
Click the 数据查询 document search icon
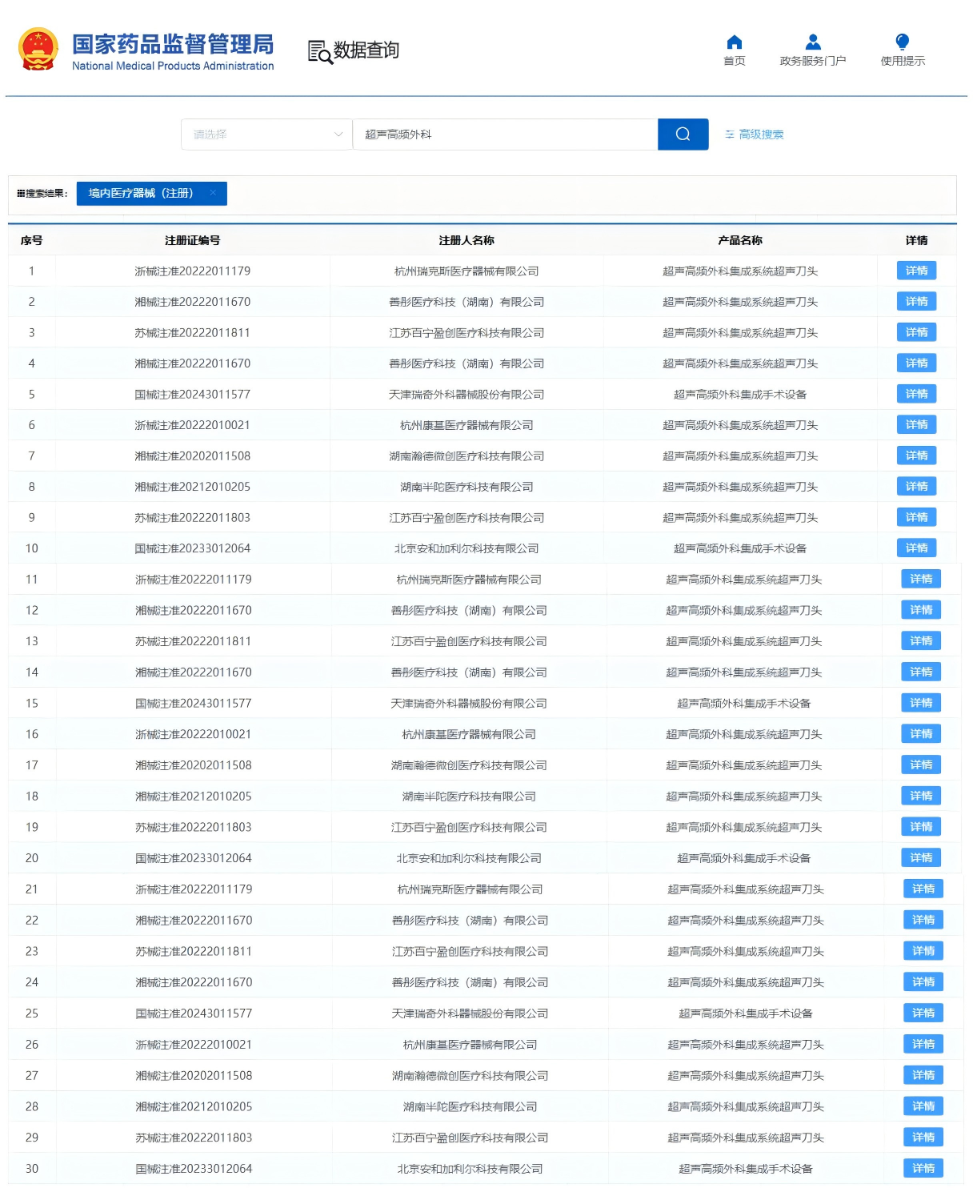point(320,51)
